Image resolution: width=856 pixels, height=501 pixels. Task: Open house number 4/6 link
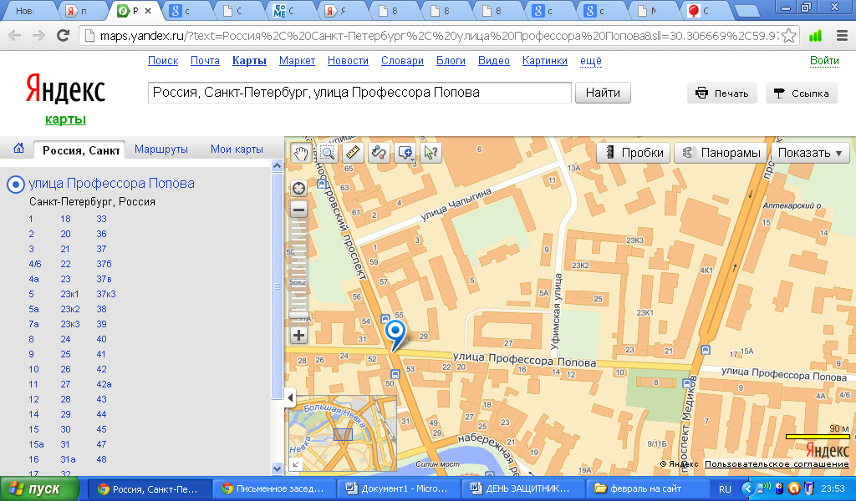[x=35, y=264]
